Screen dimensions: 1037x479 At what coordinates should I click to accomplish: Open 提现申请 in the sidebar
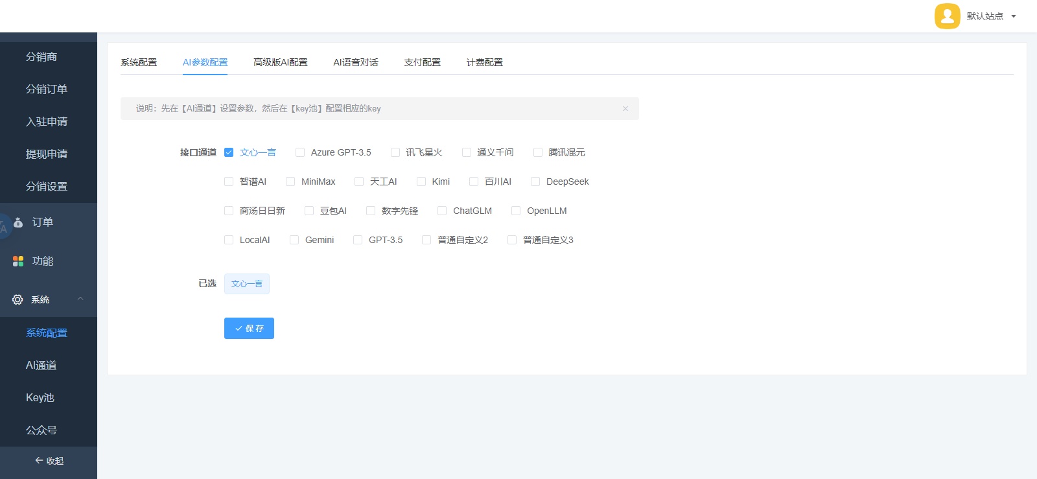coord(47,154)
